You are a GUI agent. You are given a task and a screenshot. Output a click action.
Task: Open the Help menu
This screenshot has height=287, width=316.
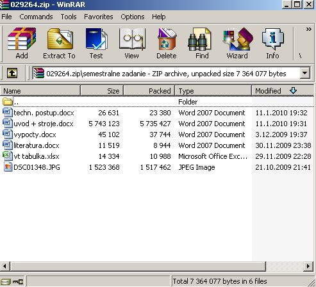[159, 17]
